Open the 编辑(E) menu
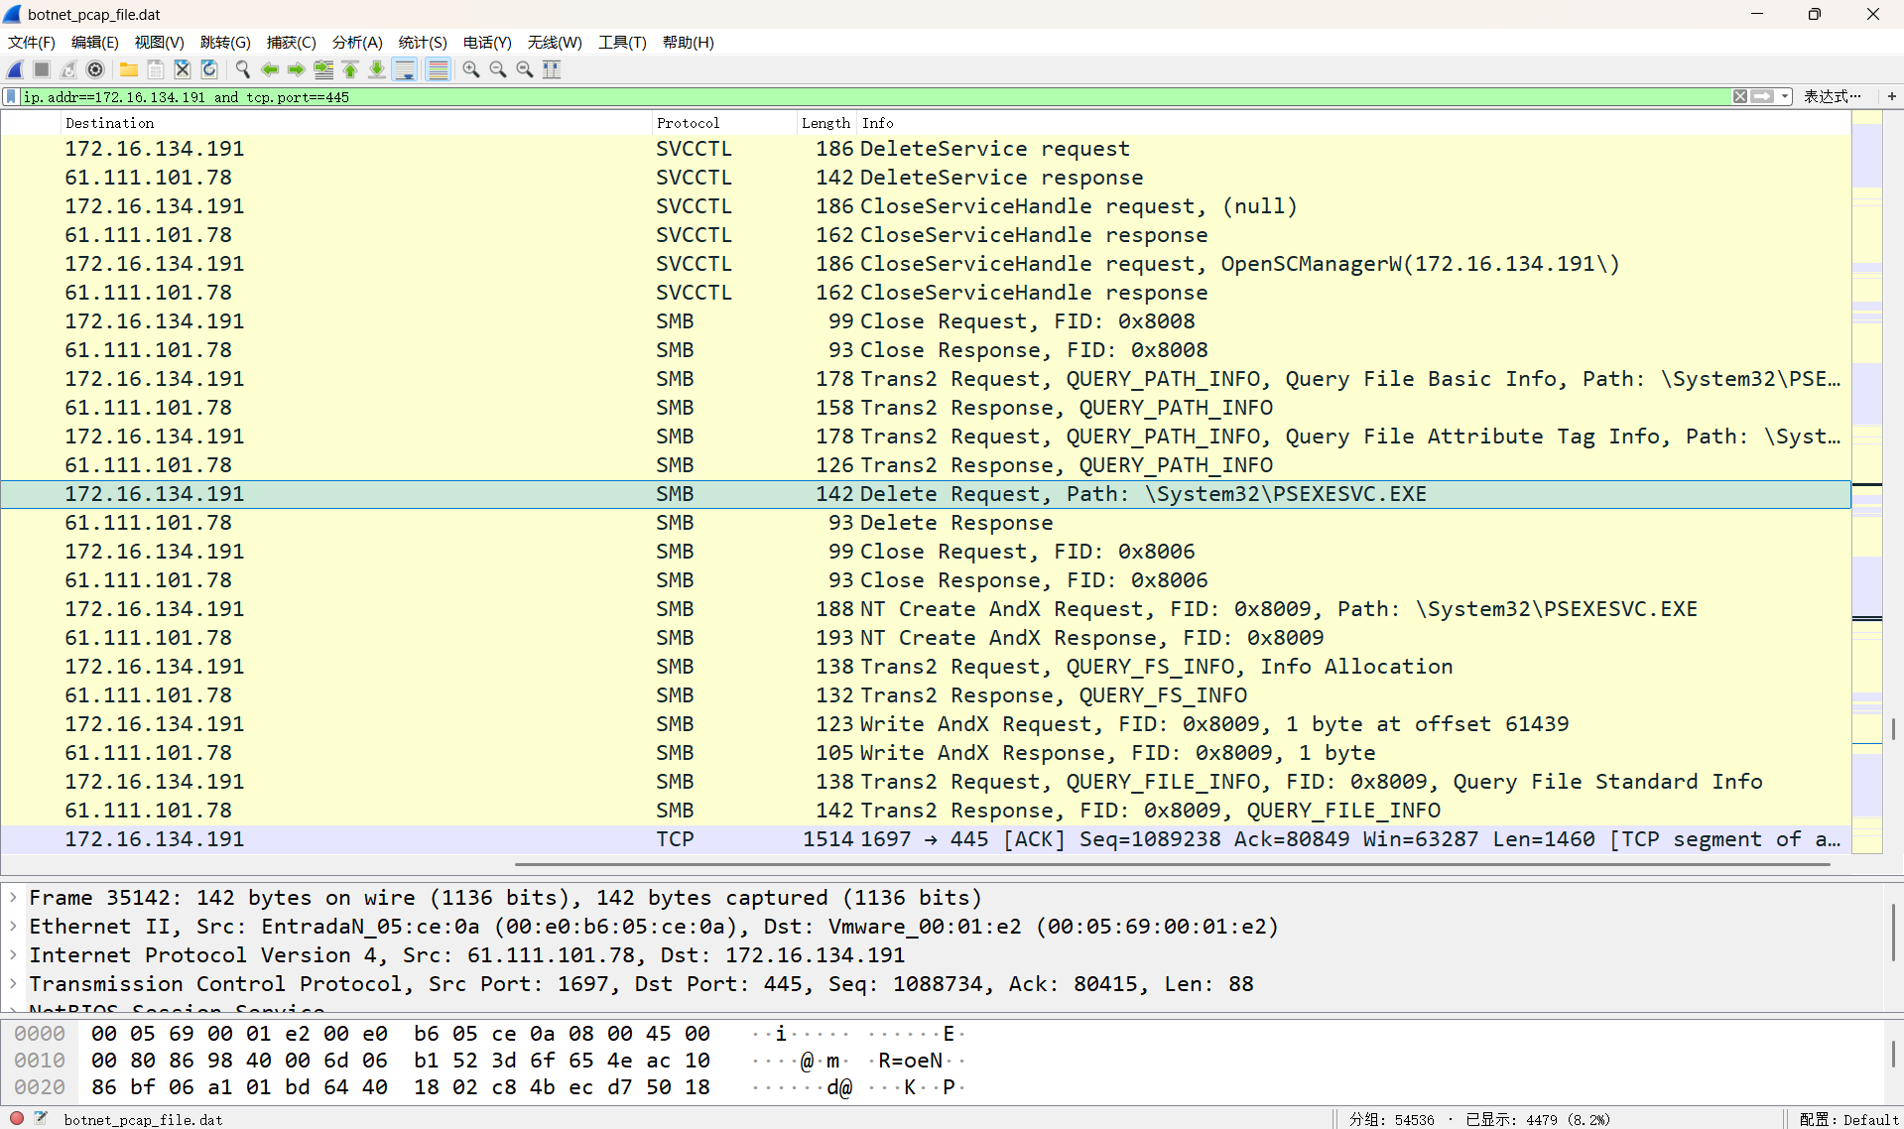 pos(95,43)
